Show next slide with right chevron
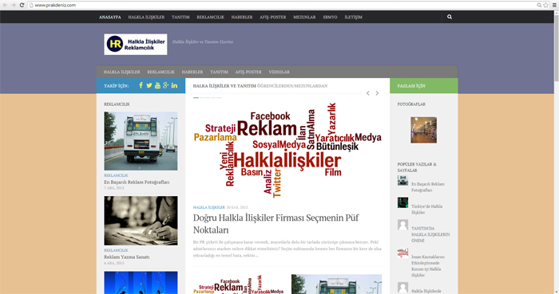The height and width of the screenshot is (294, 559). coord(377,93)
